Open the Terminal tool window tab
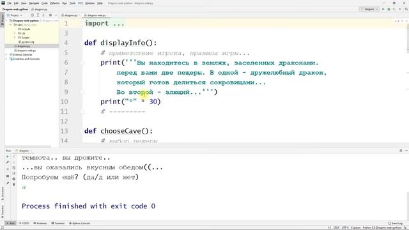Viewport: 409px width, 230px height. pos(58,223)
